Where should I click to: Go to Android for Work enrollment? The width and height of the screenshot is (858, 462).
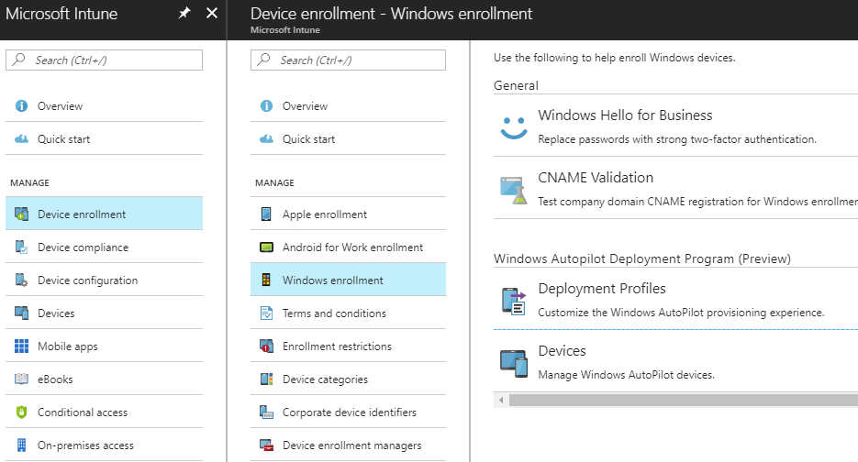tap(352, 247)
